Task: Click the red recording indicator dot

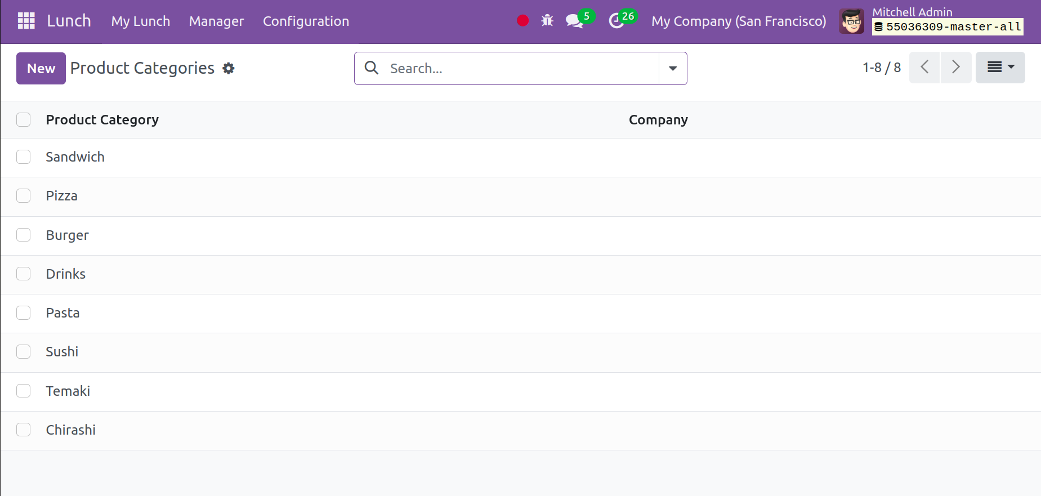Action: coord(522,21)
